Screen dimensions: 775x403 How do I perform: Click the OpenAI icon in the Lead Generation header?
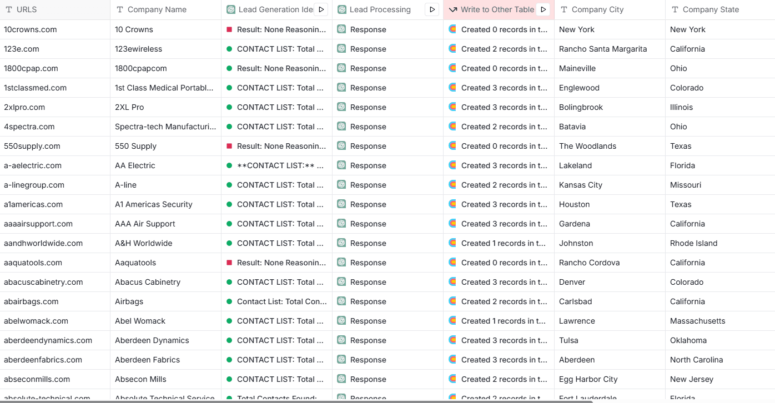[x=231, y=9]
